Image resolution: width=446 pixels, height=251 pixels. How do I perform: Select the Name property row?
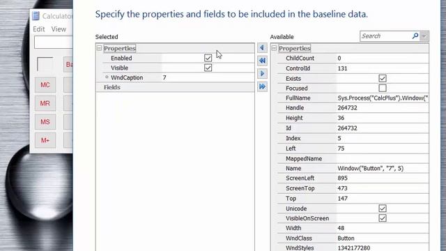pyautogui.click(x=353, y=168)
